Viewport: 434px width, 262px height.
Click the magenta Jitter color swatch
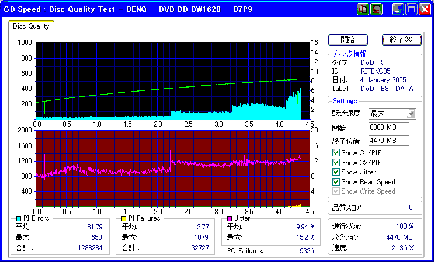tap(230, 219)
